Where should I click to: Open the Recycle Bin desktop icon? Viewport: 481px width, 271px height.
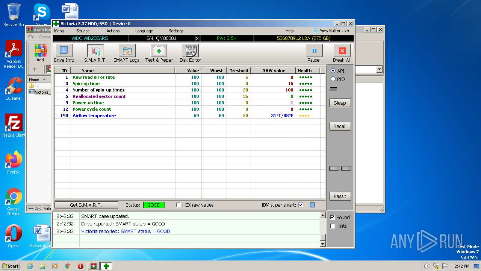point(14,15)
